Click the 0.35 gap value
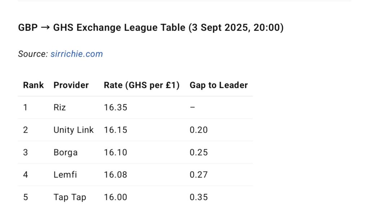 (x=199, y=197)
